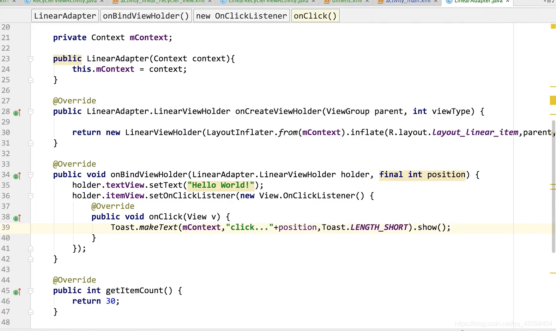Switch to the RecyclerViewActivity.java tab
The height and width of the screenshot is (331, 556).
64,2
